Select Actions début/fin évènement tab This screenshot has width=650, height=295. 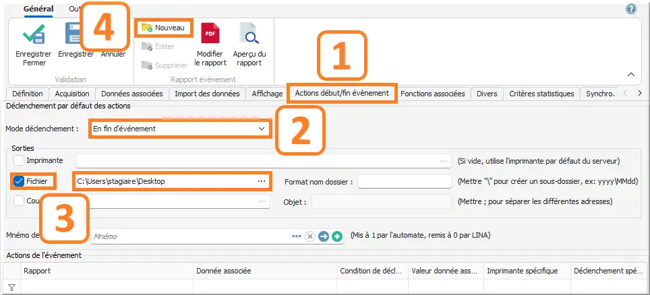tap(342, 93)
